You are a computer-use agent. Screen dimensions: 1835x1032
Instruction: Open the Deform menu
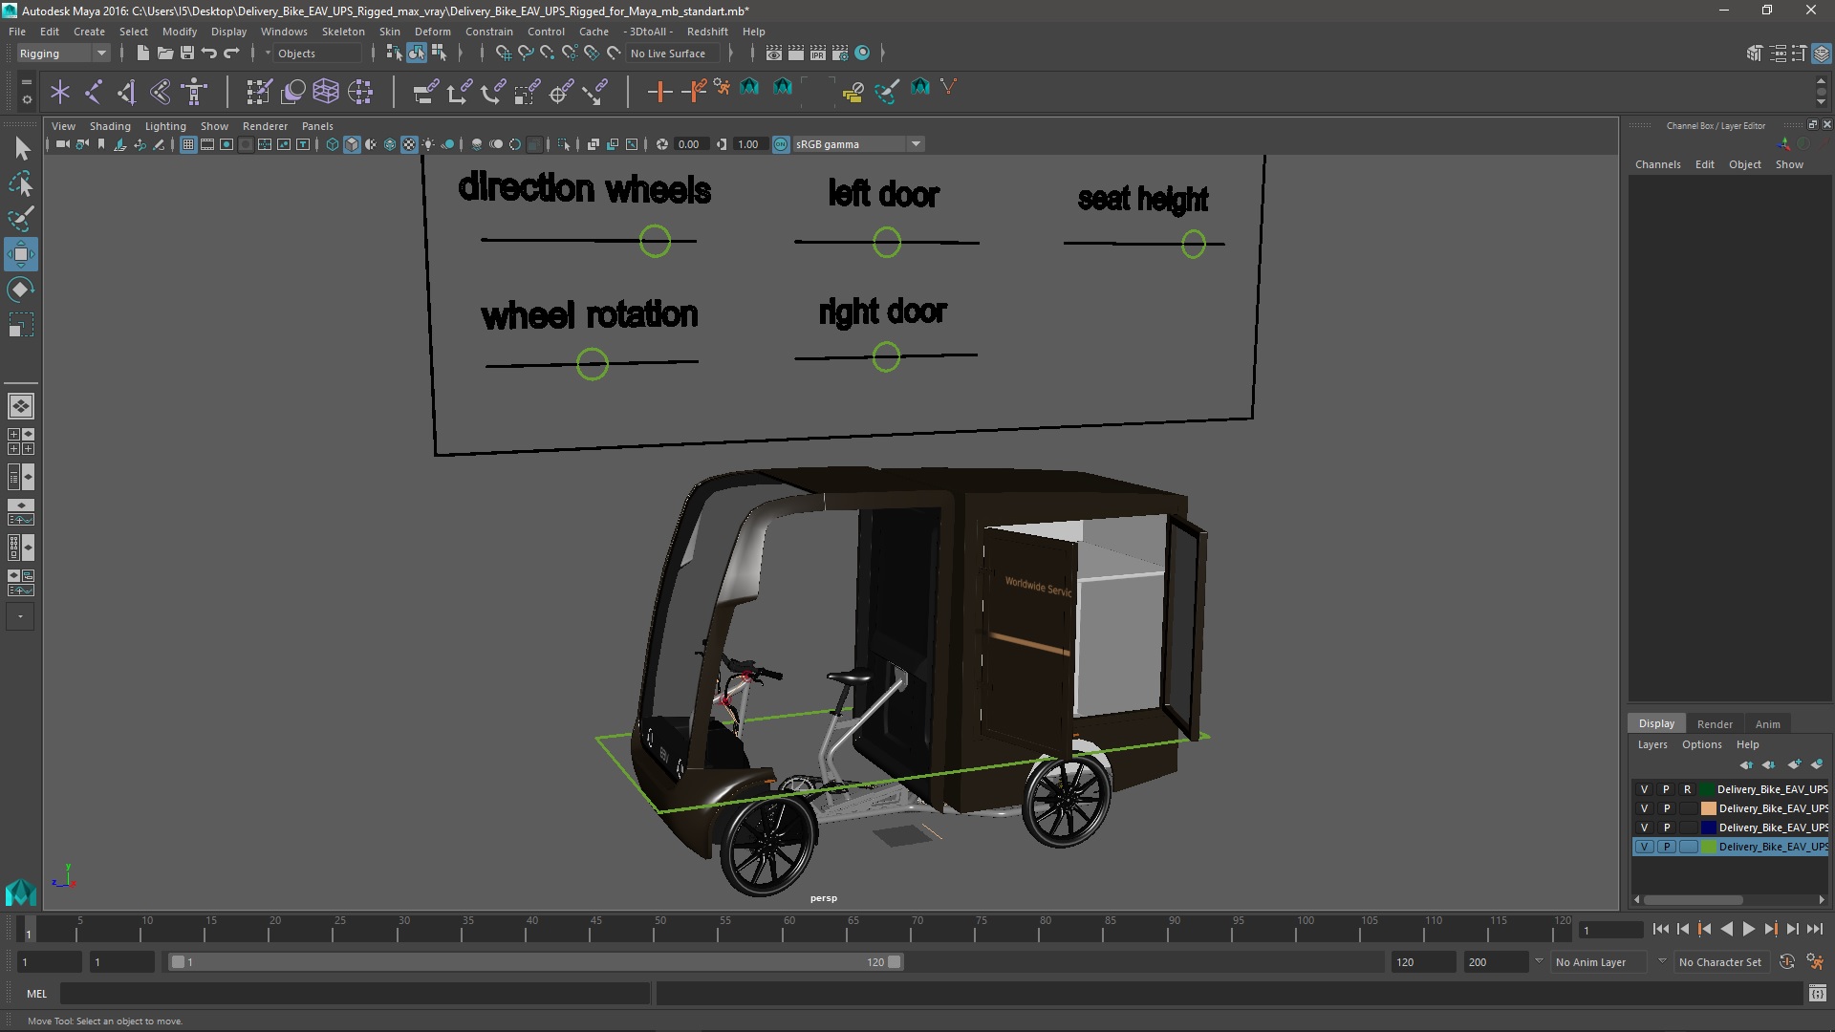(432, 32)
